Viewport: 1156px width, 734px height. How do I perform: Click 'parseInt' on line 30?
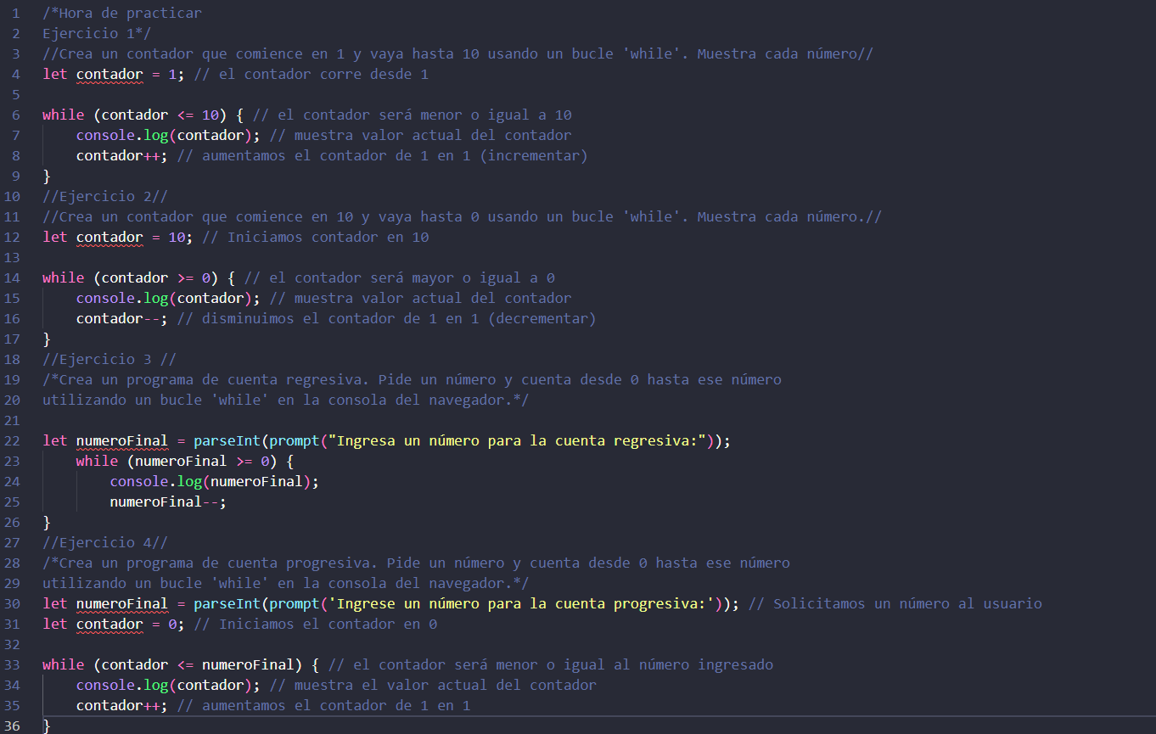(227, 603)
